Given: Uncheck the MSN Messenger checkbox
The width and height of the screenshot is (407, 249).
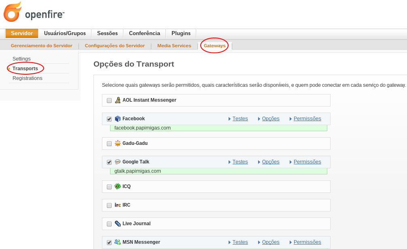Looking at the screenshot, I should (109, 243).
